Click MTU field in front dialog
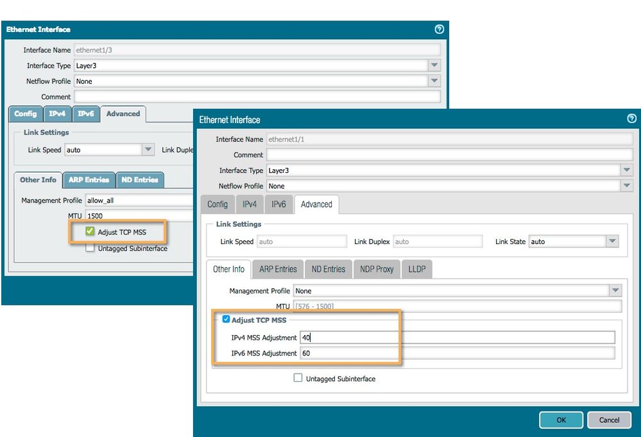 457,306
